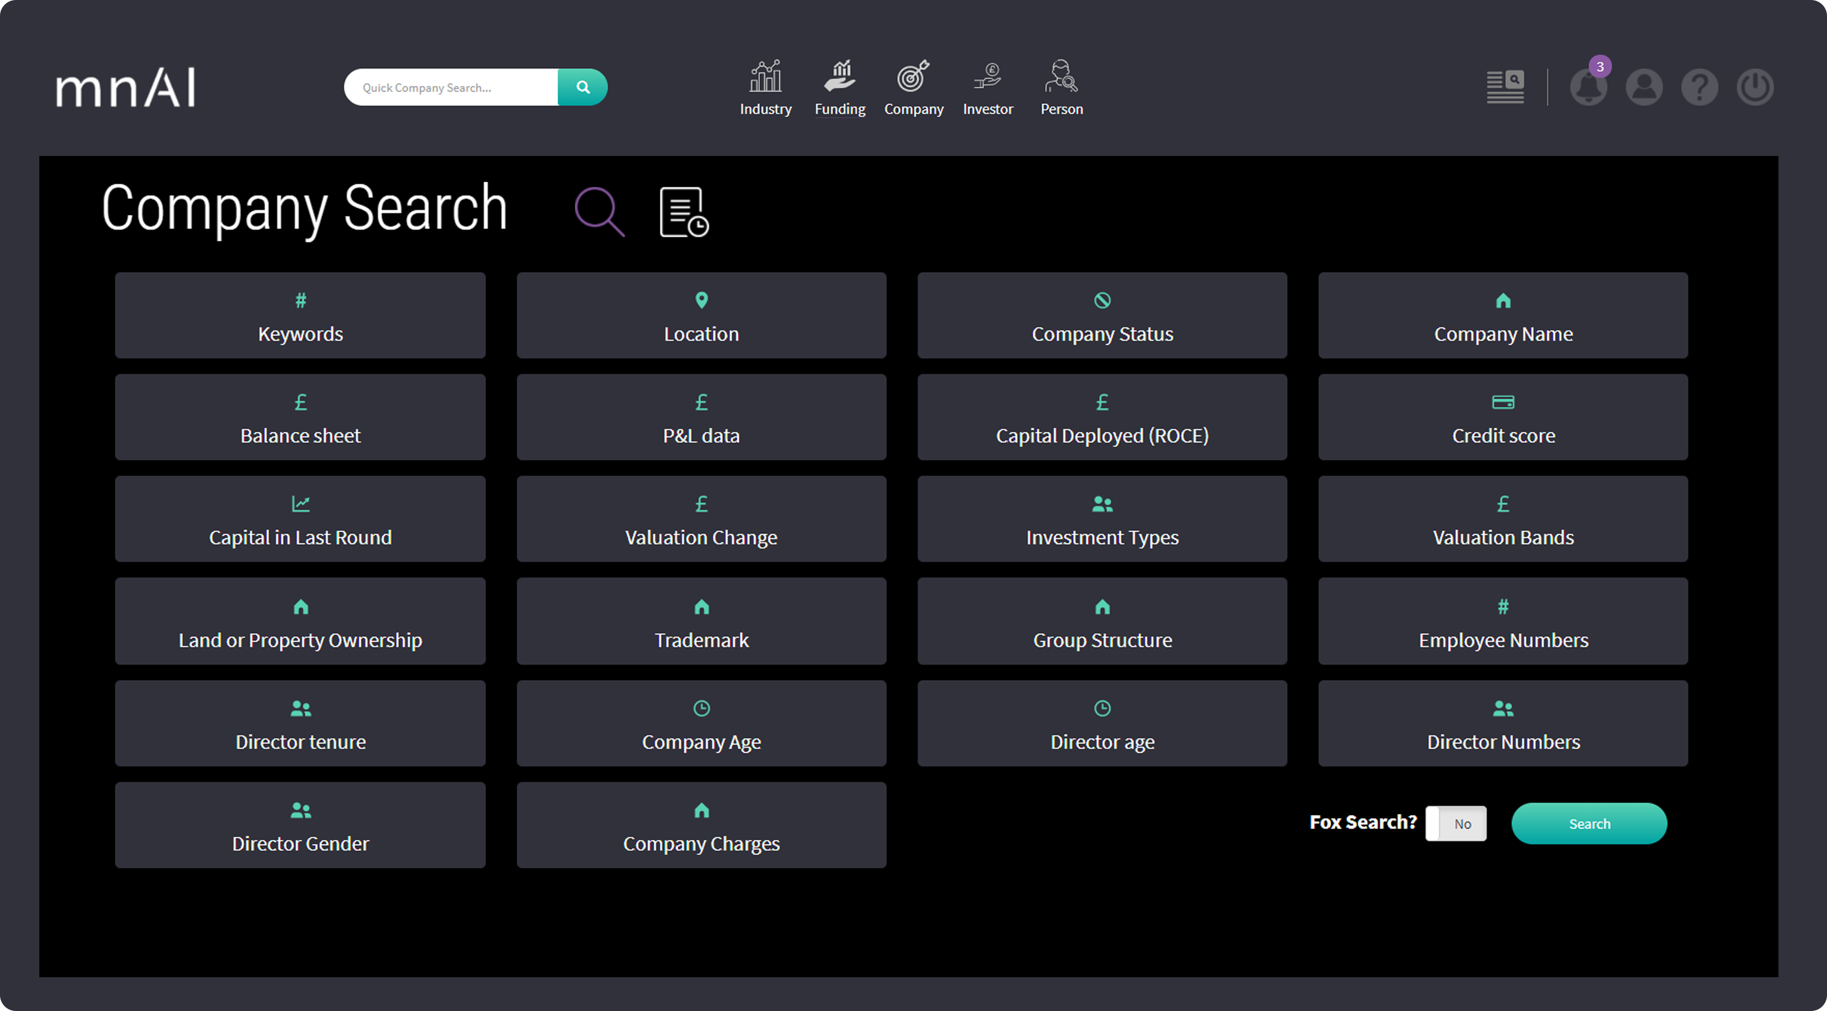1827x1011 pixels.
Task: Click the Quick Company Search magnifier button
Action: tap(582, 87)
